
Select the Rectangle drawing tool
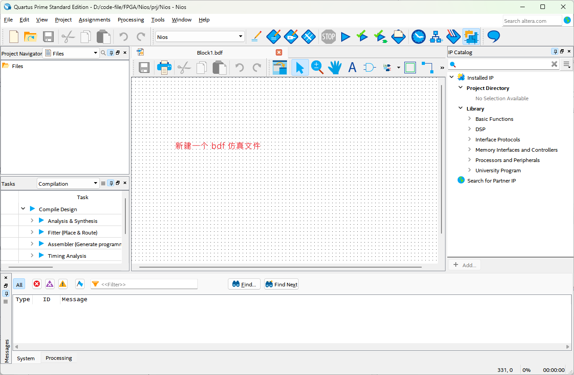410,67
